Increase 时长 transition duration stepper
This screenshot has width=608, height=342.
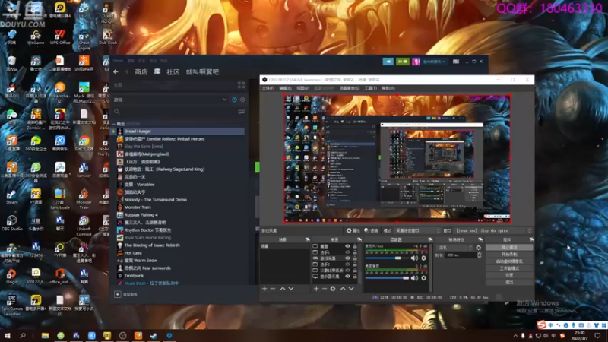tap(480, 254)
